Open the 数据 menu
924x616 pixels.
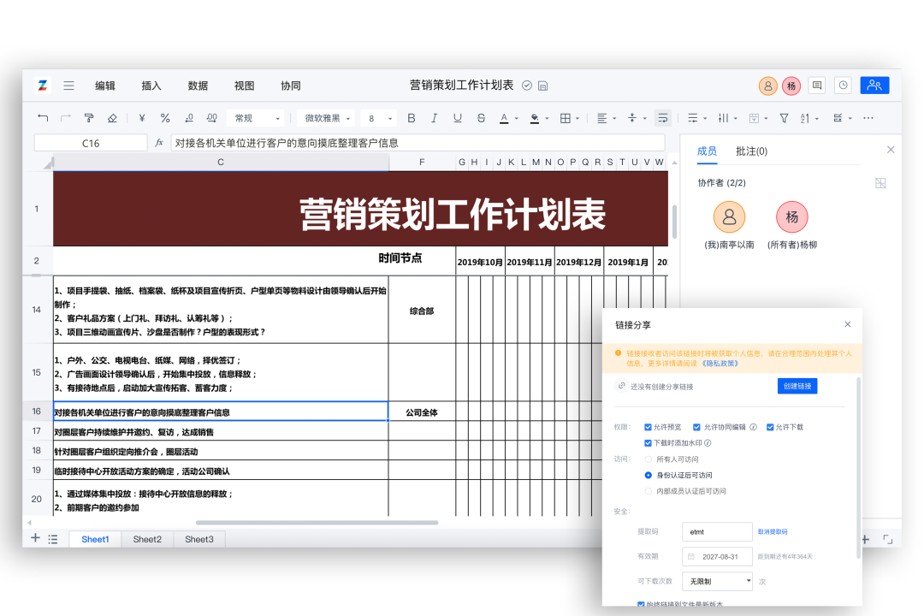[198, 86]
